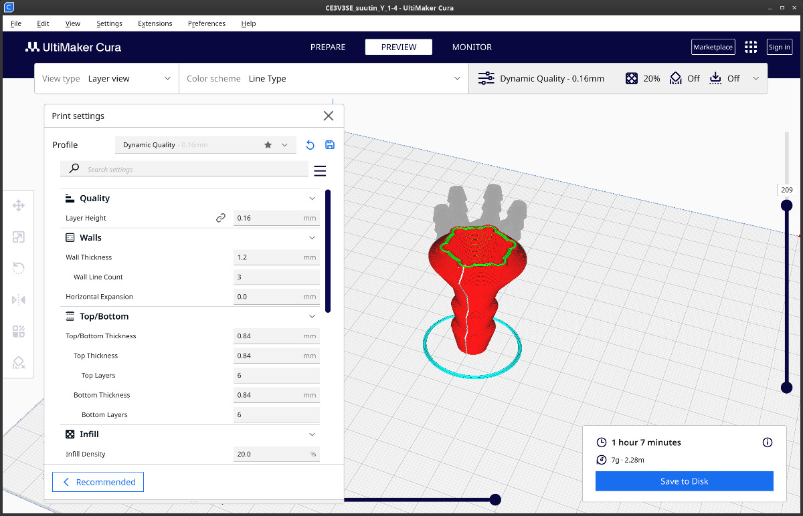
Task: Click the top handle of layer slider
Action: 787,205
